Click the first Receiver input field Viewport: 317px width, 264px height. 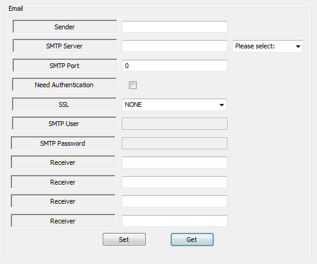pyautogui.click(x=174, y=162)
